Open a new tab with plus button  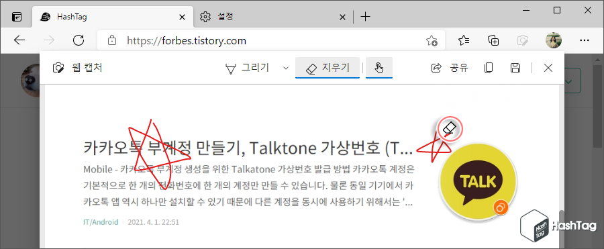[x=365, y=17]
